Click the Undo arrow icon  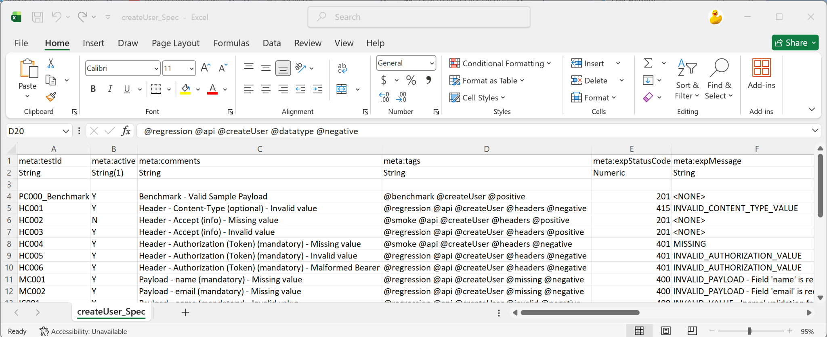57,17
